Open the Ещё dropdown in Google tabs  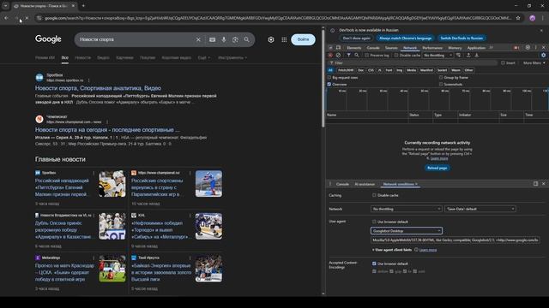[204, 57]
